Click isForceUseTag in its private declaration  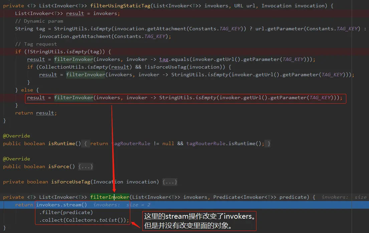(70, 182)
